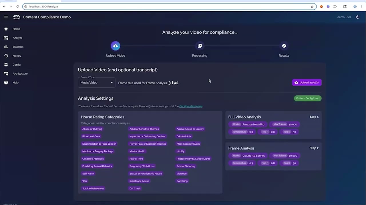Bookmark the page with star icon
This screenshot has height=205, width=366.
(x=312, y=7)
